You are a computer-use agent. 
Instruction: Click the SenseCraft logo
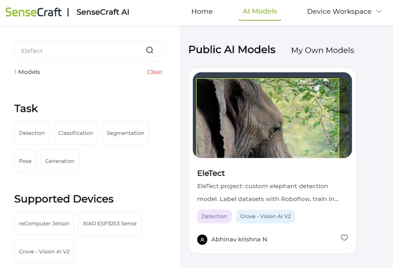[x=33, y=12]
